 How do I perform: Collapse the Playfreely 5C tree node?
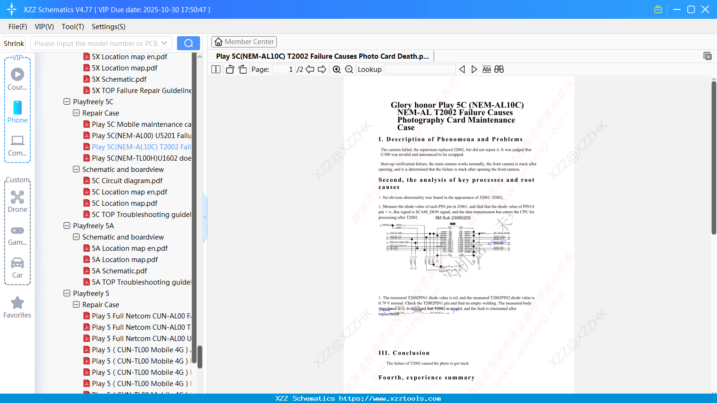(67, 101)
